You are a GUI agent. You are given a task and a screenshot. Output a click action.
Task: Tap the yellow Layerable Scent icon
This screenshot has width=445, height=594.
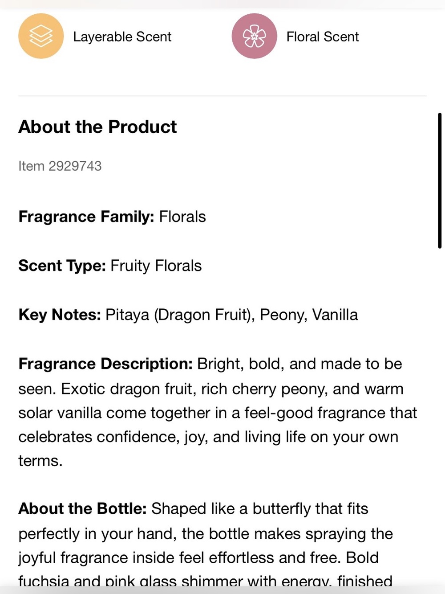[x=41, y=36]
